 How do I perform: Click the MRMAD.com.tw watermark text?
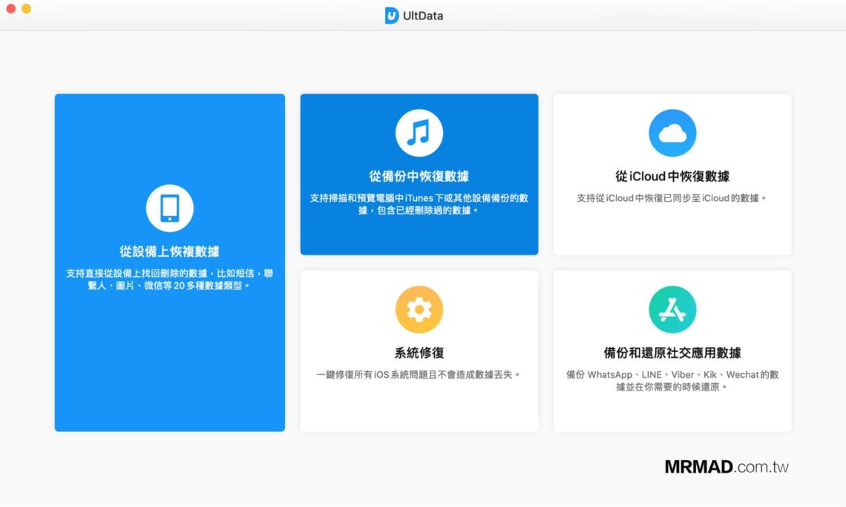pyautogui.click(x=726, y=468)
